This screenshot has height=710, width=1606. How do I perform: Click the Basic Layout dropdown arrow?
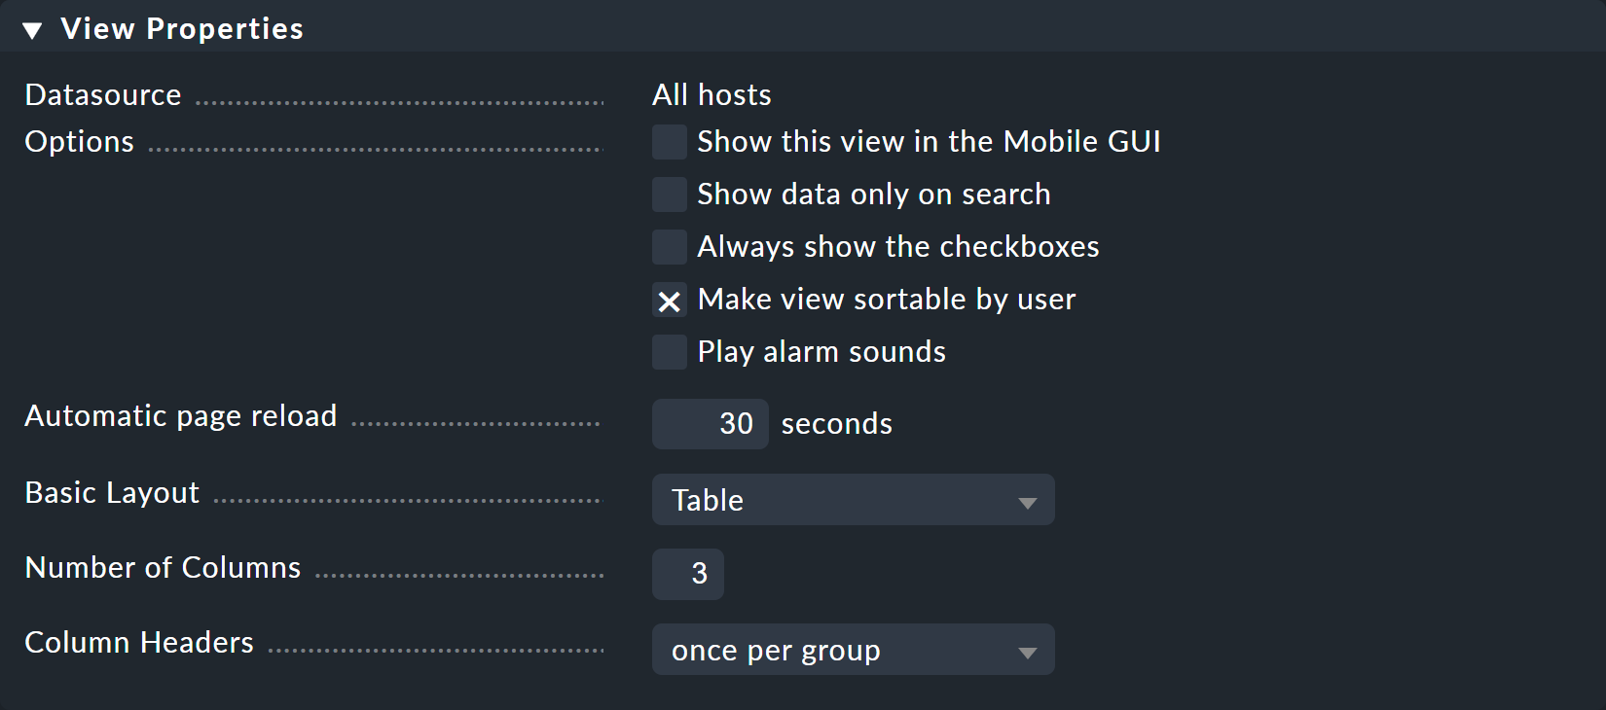pos(1027,500)
